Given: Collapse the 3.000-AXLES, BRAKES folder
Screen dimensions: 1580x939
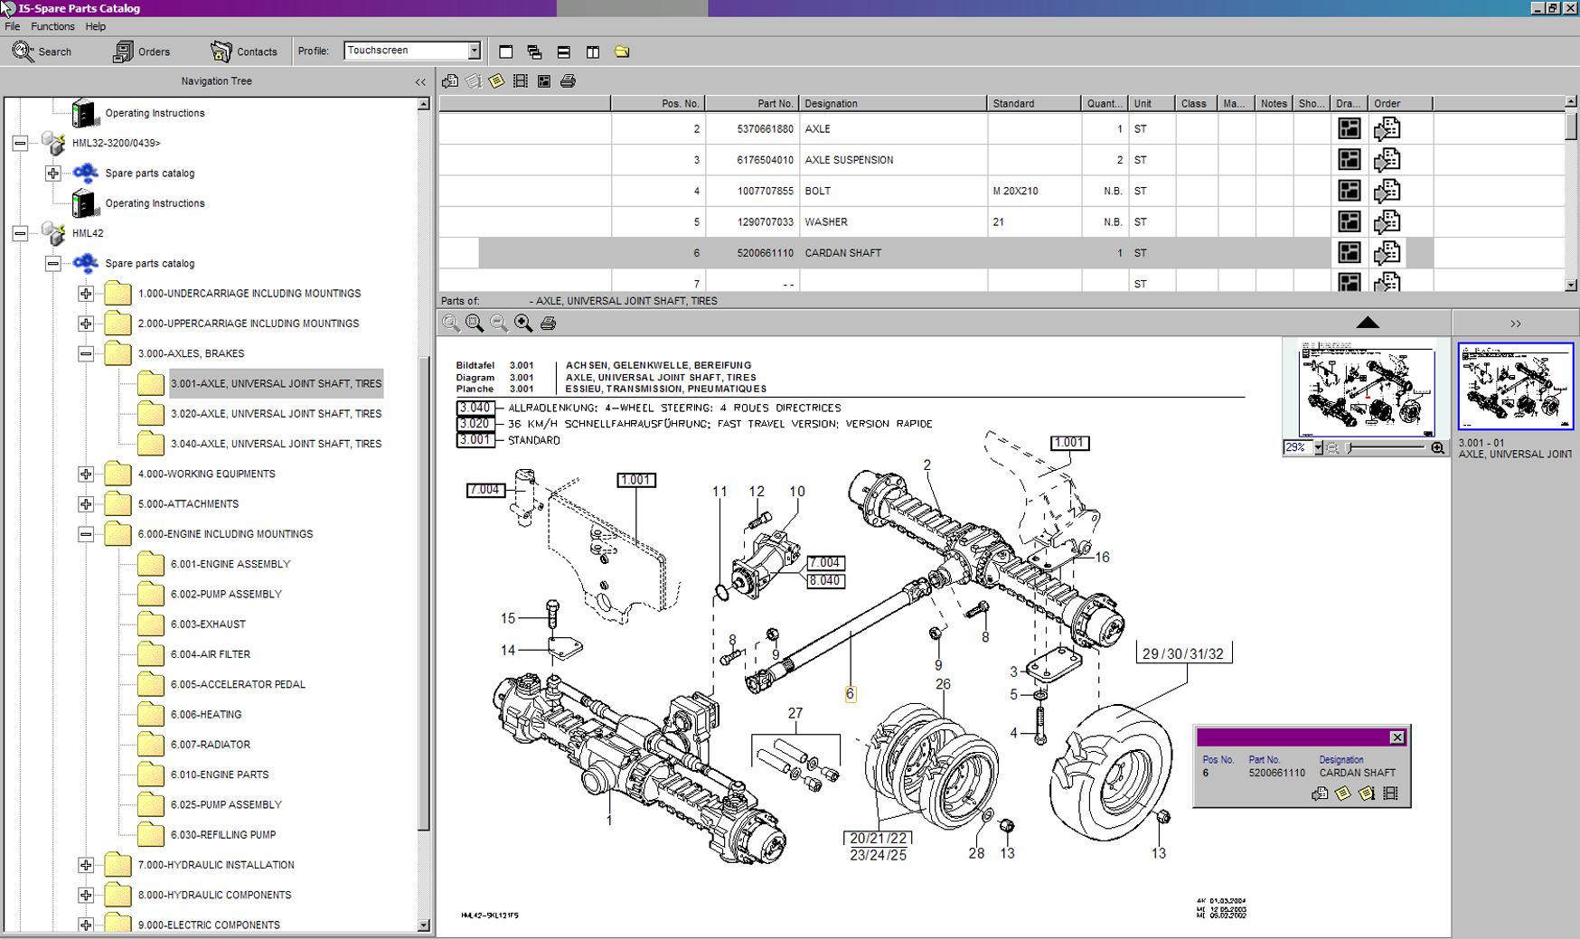Looking at the screenshot, I should point(86,353).
